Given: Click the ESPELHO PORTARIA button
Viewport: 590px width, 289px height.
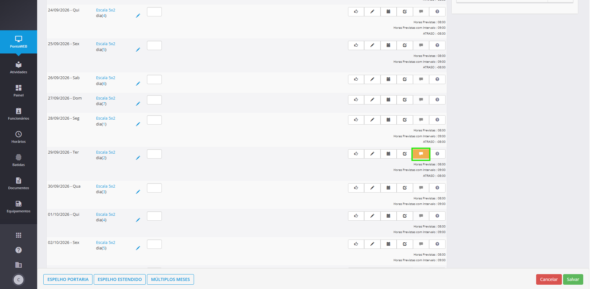Looking at the screenshot, I should [68, 279].
